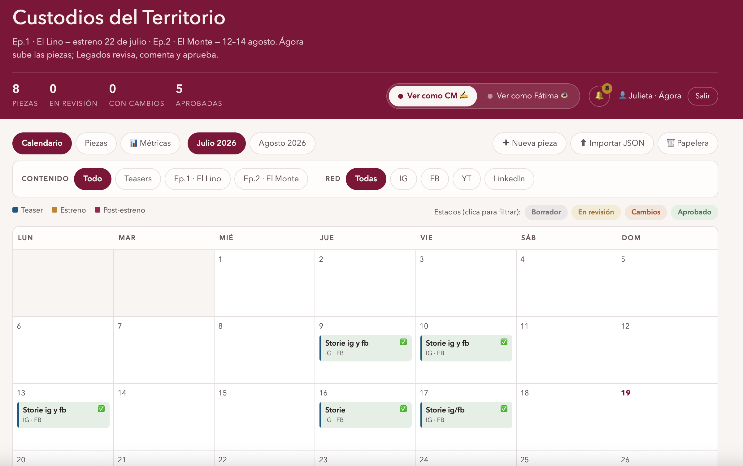Click the 5 Aprobadas counter
The height and width of the screenshot is (466, 743).
point(199,95)
